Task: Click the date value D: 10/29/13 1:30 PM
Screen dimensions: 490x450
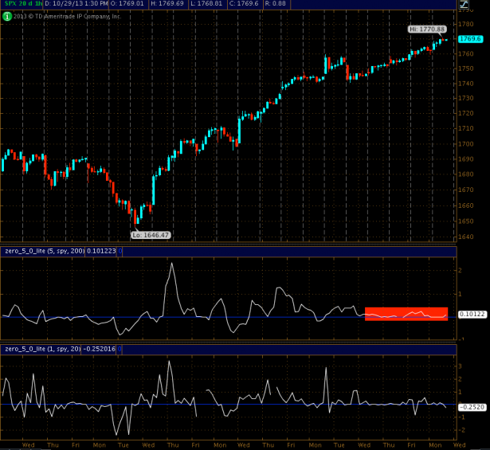Action: pos(76,4)
